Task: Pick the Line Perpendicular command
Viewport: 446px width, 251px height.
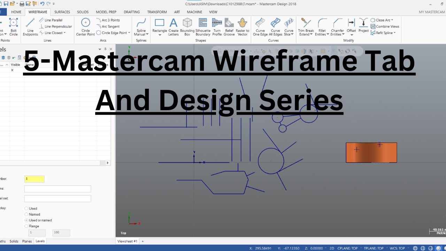Action: click(x=55, y=26)
